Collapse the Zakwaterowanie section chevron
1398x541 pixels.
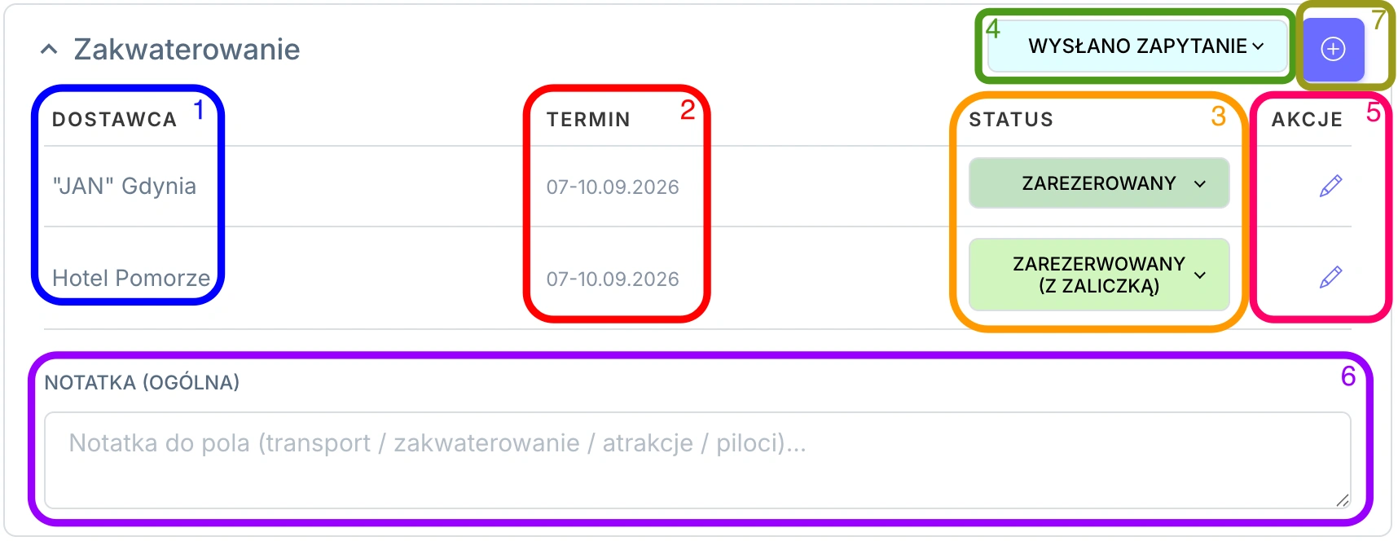tap(49, 50)
